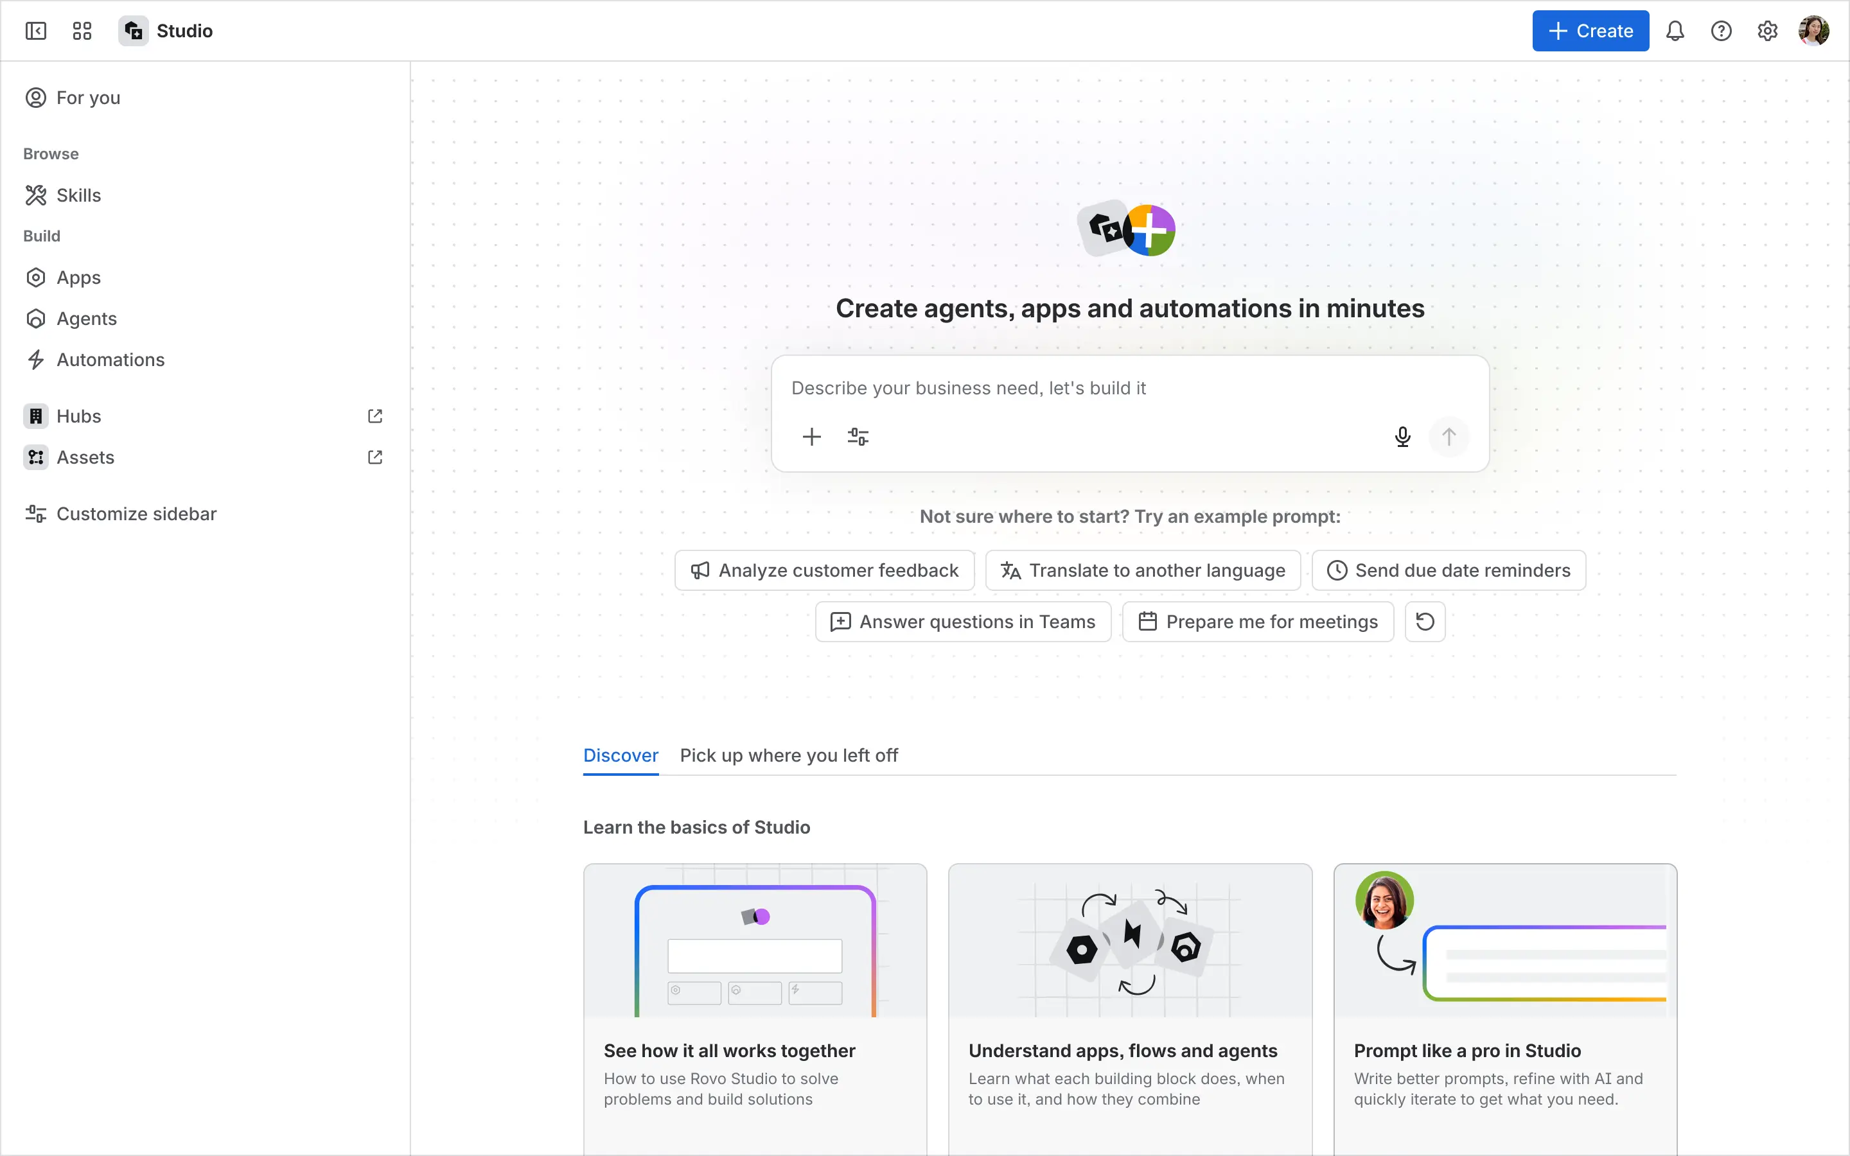Open the settings gear icon
1850x1156 pixels.
point(1767,31)
